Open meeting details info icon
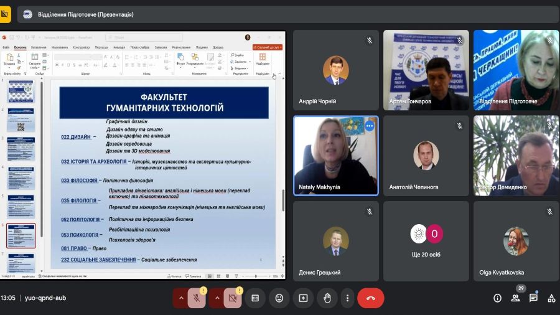 point(497,298)
